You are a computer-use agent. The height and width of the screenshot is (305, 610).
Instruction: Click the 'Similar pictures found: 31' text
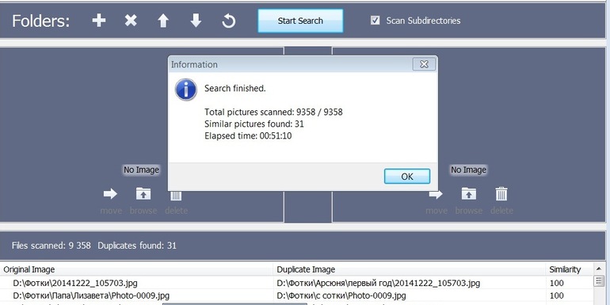tap(254, 124)
